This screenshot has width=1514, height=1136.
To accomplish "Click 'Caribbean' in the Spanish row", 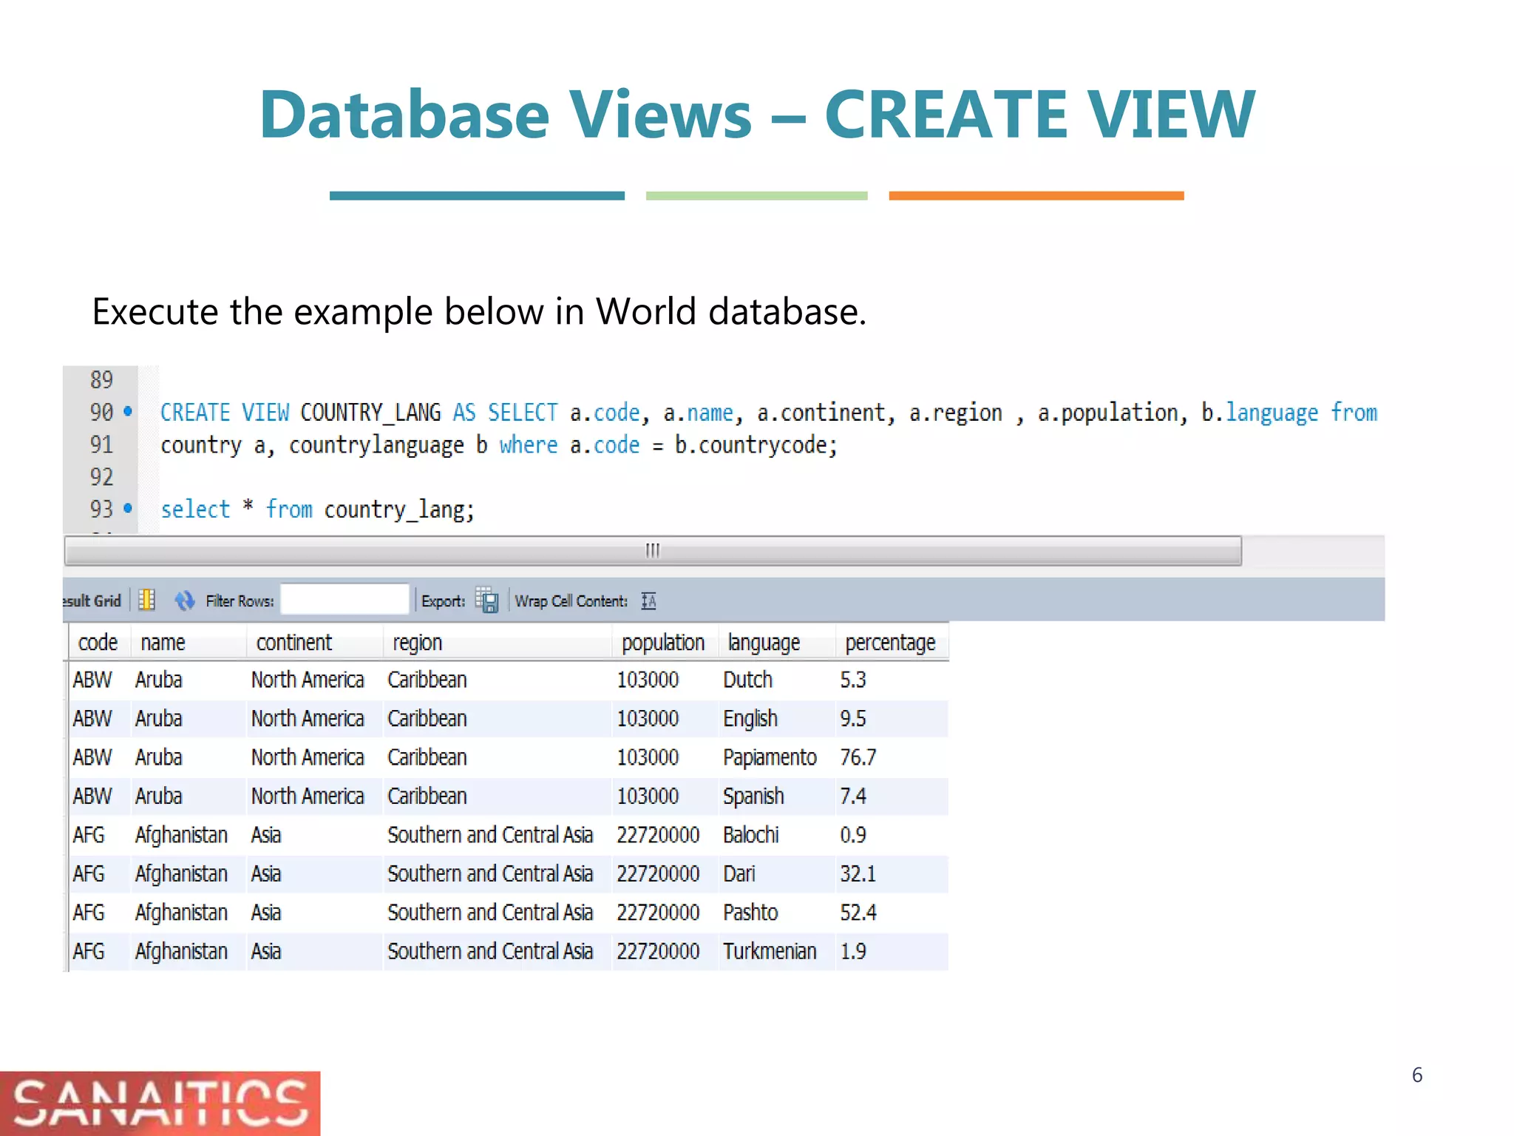I will (x=427, y=796).
